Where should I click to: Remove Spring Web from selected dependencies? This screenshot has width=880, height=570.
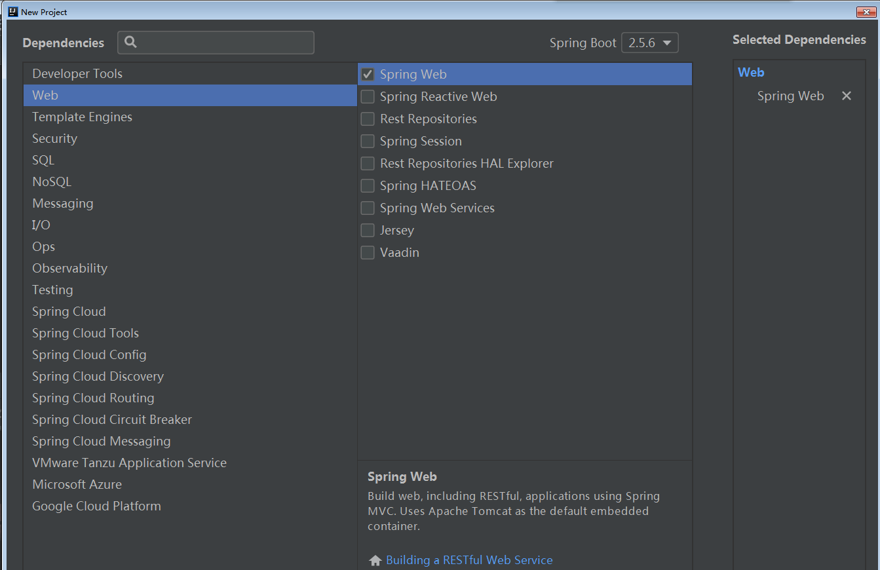click(847, 96)
